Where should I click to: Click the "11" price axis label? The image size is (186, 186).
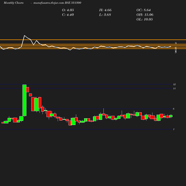coord(174,89)
